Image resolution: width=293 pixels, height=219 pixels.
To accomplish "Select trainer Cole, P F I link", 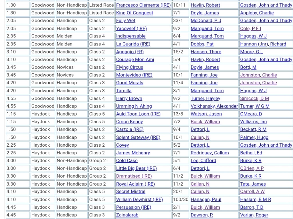I will [x=250, y=29].
